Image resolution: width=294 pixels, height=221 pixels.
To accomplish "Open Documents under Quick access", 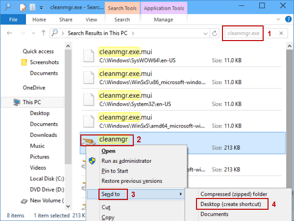I will [x=44, y=73].
